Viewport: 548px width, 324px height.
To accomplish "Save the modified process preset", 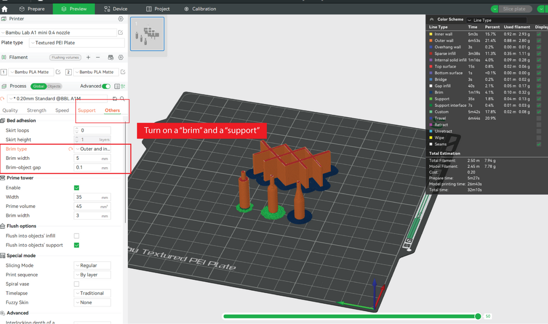I will (115, 99).
